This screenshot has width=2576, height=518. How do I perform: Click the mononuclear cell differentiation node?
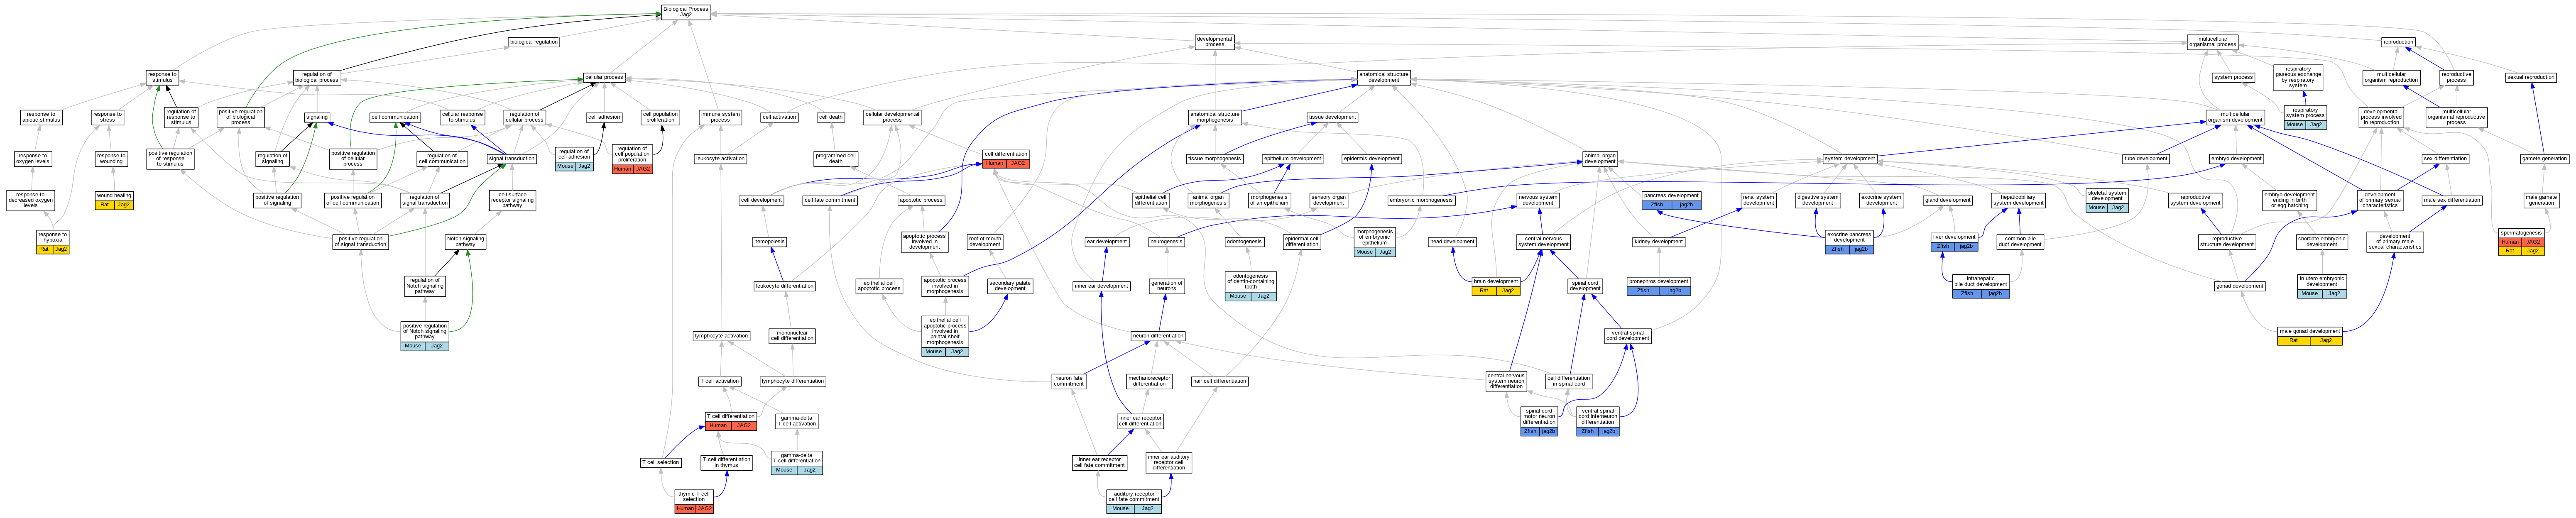pos(792,336)
